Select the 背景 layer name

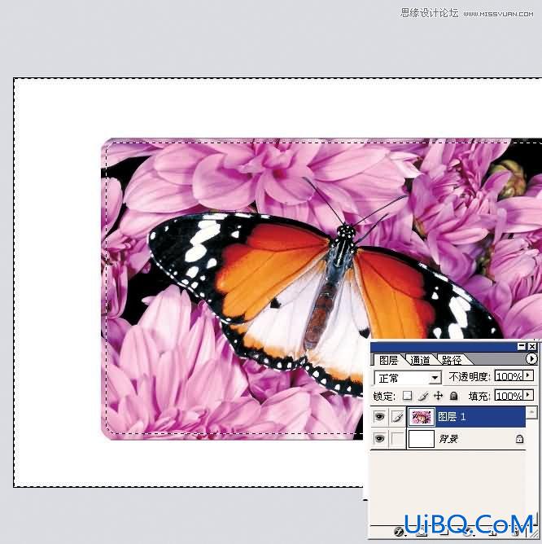(x=448, y=439)
